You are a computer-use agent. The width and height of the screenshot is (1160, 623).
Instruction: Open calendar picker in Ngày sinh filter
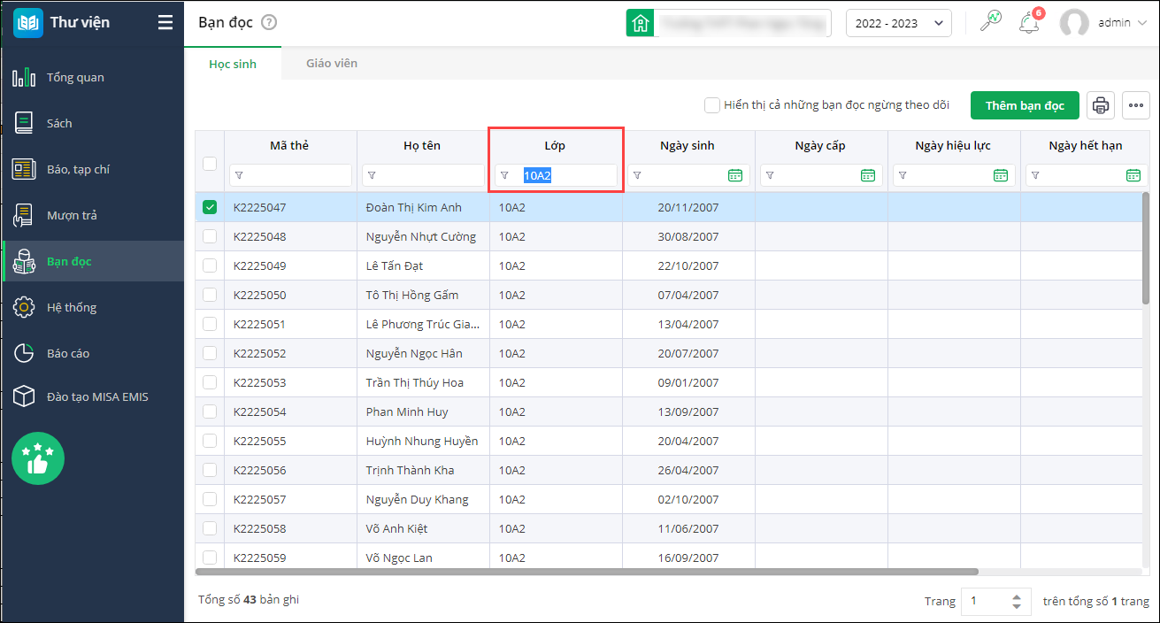point(735,175)
